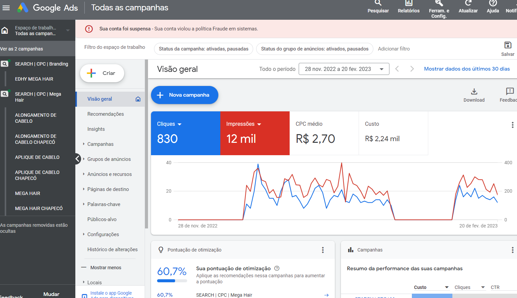Viewport: 517px width, 298px height.
Task: Click campaign status filter chip
Action: click(204, 49)
